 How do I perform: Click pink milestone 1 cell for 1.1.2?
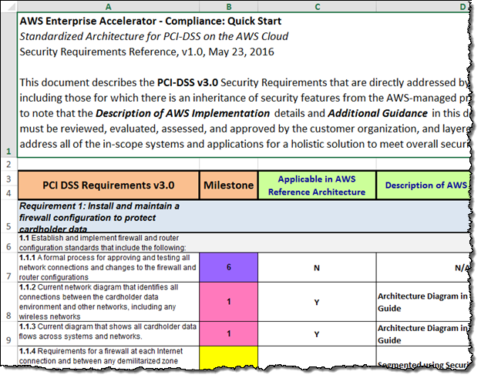[228, 302]
